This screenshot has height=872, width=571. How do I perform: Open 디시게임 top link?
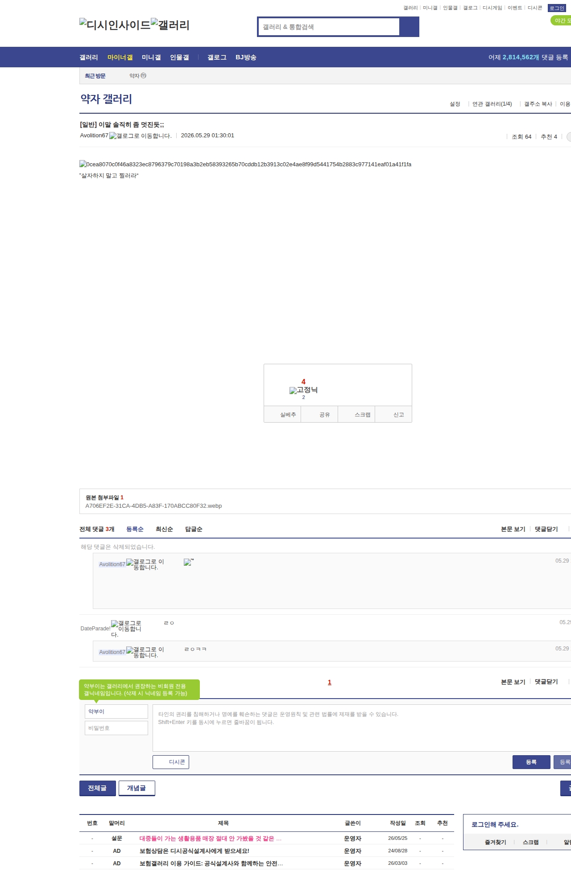492,8
